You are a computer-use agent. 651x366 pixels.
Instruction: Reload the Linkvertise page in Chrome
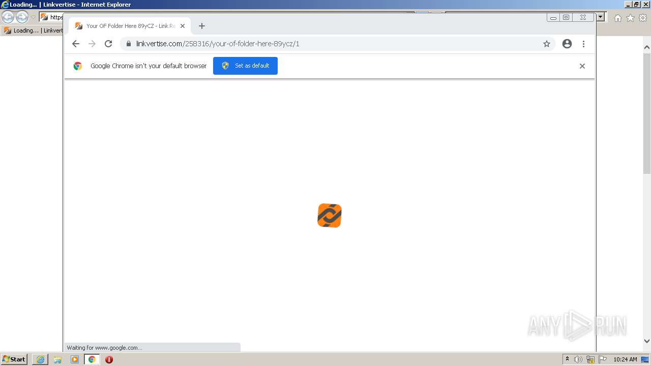108,44
